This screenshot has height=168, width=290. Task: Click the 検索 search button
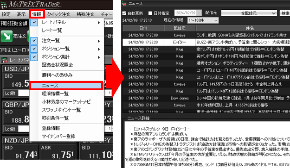tap(285, 13)
